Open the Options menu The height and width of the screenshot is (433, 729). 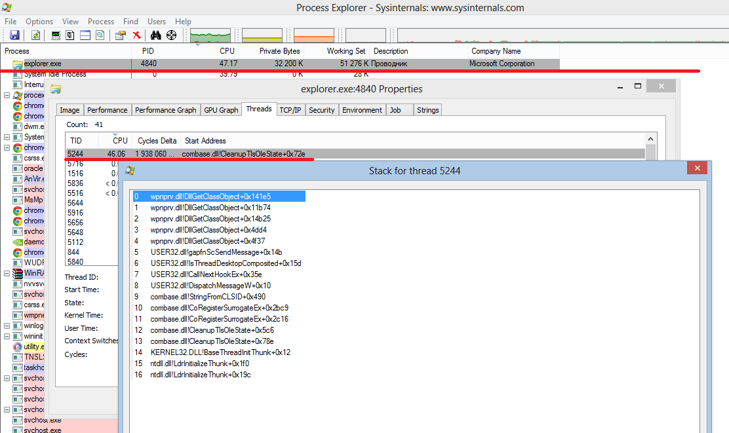pos(39,22)
